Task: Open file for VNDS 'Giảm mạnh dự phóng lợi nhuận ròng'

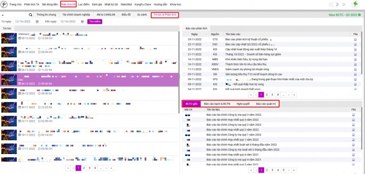Action: pyautogui.click(x=355, y=70)
